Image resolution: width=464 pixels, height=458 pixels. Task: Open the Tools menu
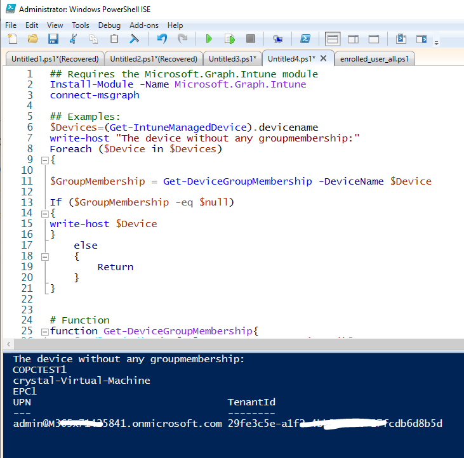(x=81, y=25)
